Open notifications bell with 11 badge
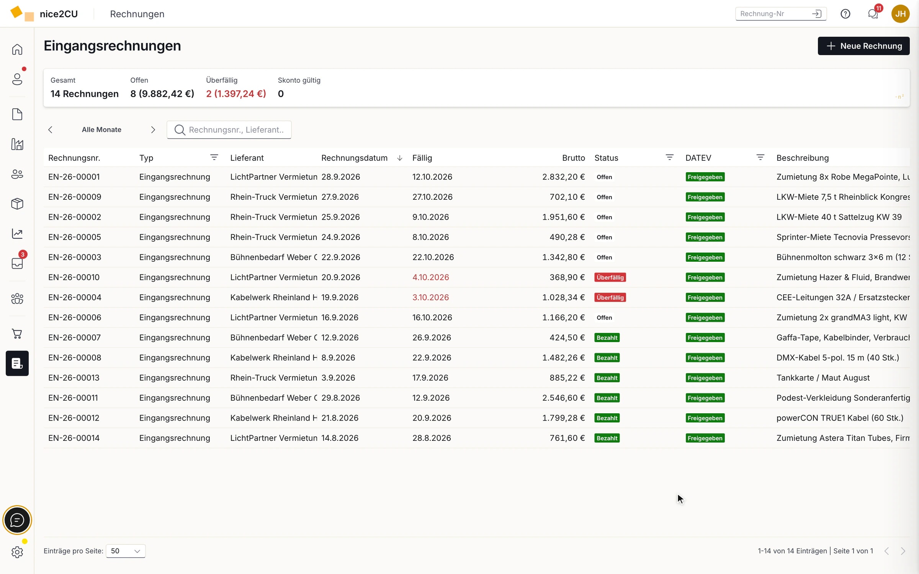The width and height of the screenshot is (919, 574). pos(873,14)
